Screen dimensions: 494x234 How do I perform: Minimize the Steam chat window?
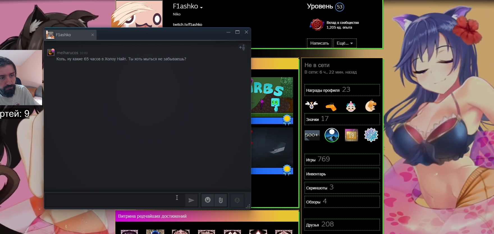[x=228, y=32]
